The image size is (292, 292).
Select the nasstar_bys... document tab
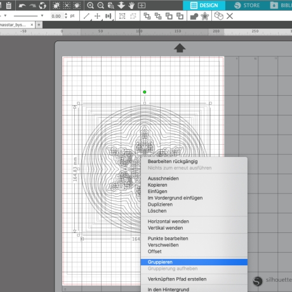(13, 25)
